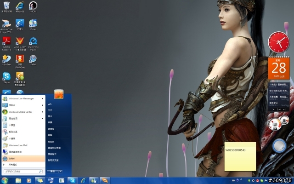294x184 pixels.
Task: Open Internet Explorer taskbar icon
Action: tap(83, 181)
